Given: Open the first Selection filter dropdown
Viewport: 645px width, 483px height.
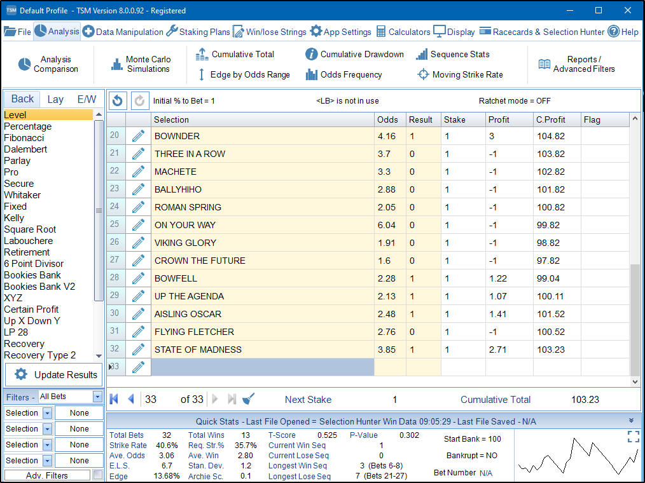Looking at the screenshot, I should click(x=47, y=413).
